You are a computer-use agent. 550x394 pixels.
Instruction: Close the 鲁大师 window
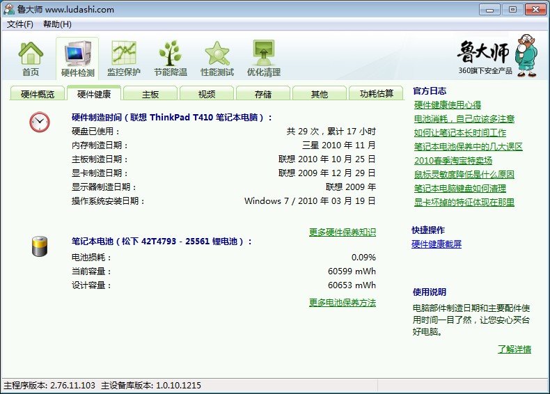pyautogui.click(x=535, y=10)
